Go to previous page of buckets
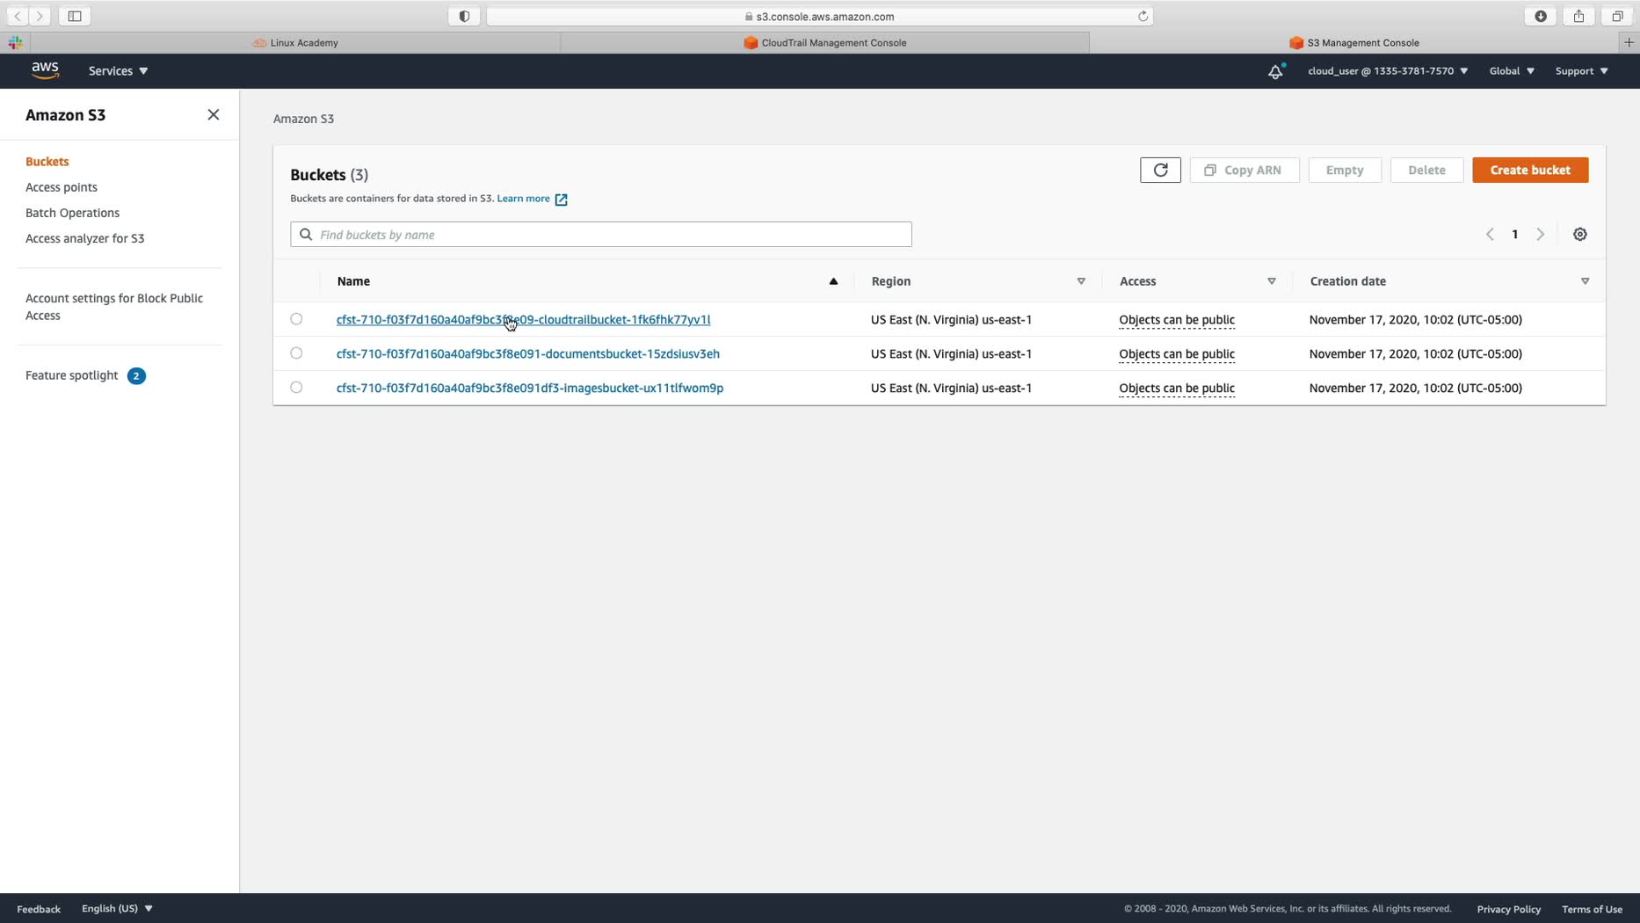Screen dimensions: 1640x923 1490,235
